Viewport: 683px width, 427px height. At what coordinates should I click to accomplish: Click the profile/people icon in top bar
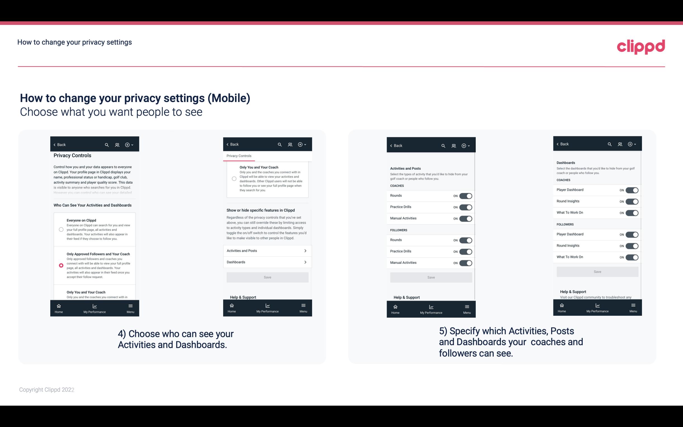(117, 145)
